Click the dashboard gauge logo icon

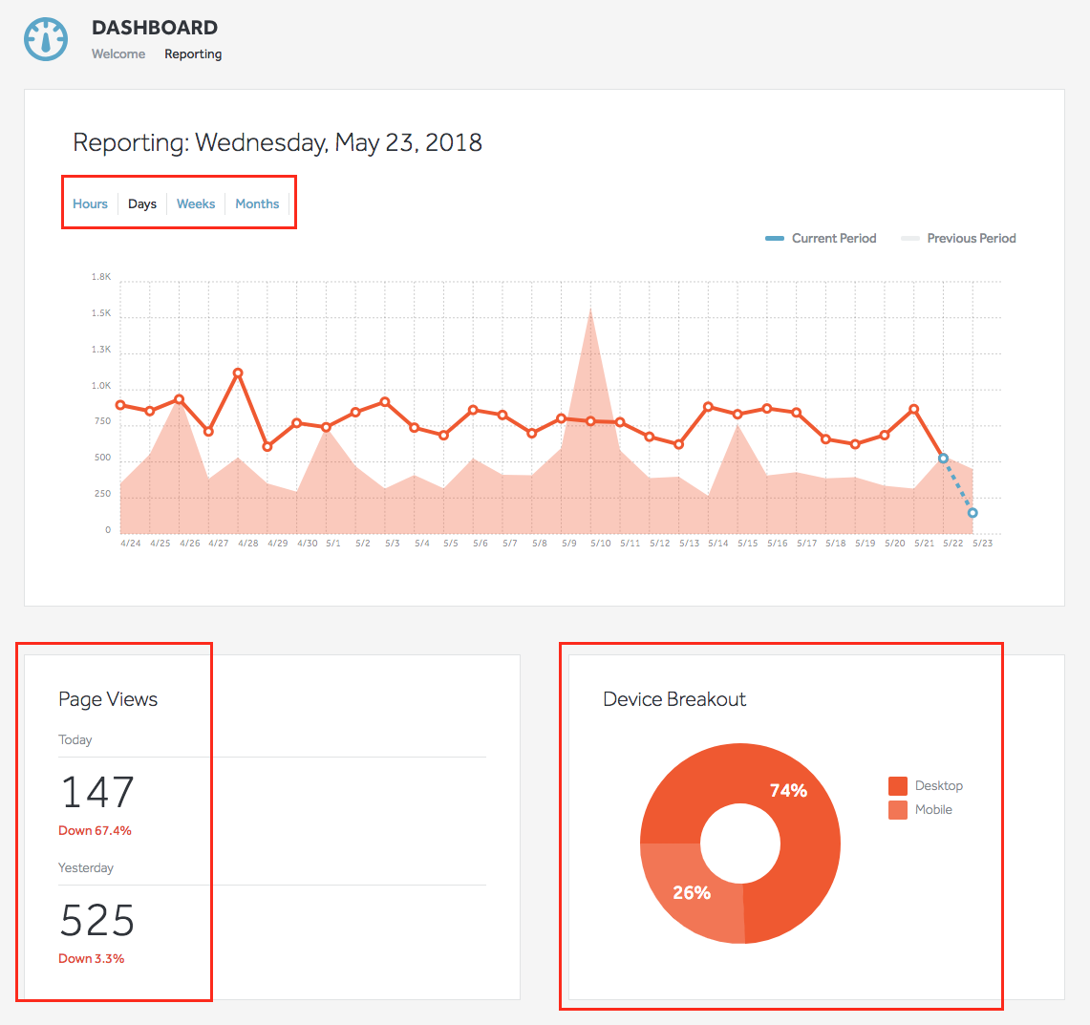(46, 39)
